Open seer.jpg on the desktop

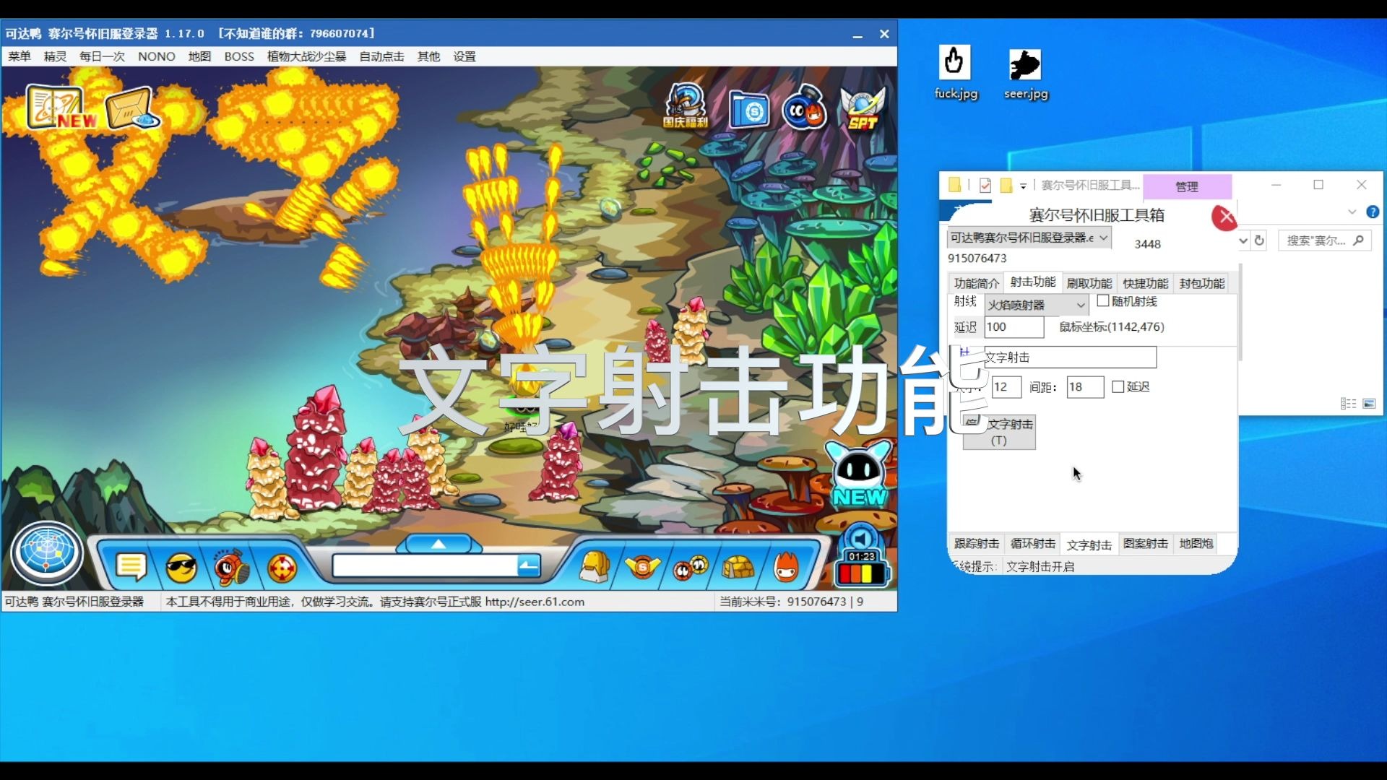coord(1025,74)
